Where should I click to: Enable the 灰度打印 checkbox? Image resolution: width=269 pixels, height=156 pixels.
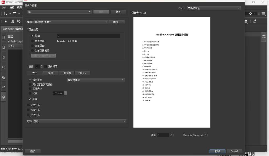28,105
